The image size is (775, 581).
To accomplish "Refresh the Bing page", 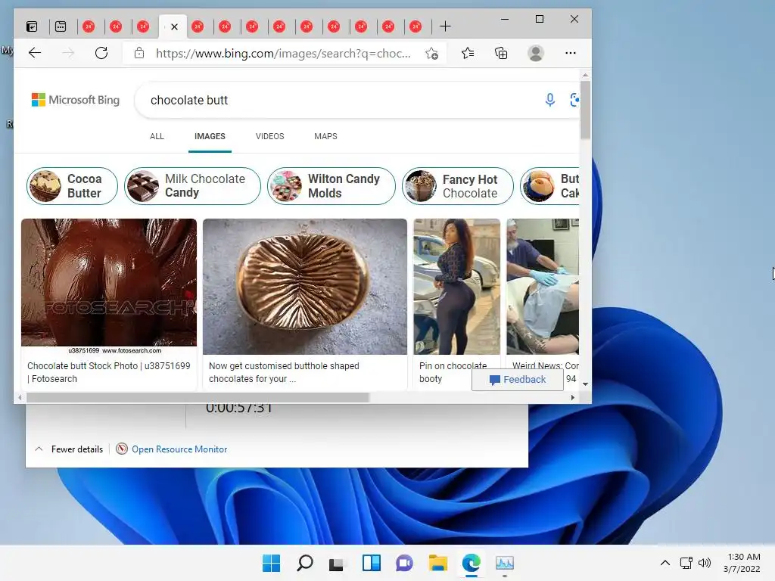I will pyautogui.click(x=101, y=53).
